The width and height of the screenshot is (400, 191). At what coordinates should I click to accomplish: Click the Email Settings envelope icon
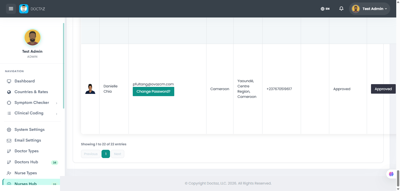(x=9, y=141)
